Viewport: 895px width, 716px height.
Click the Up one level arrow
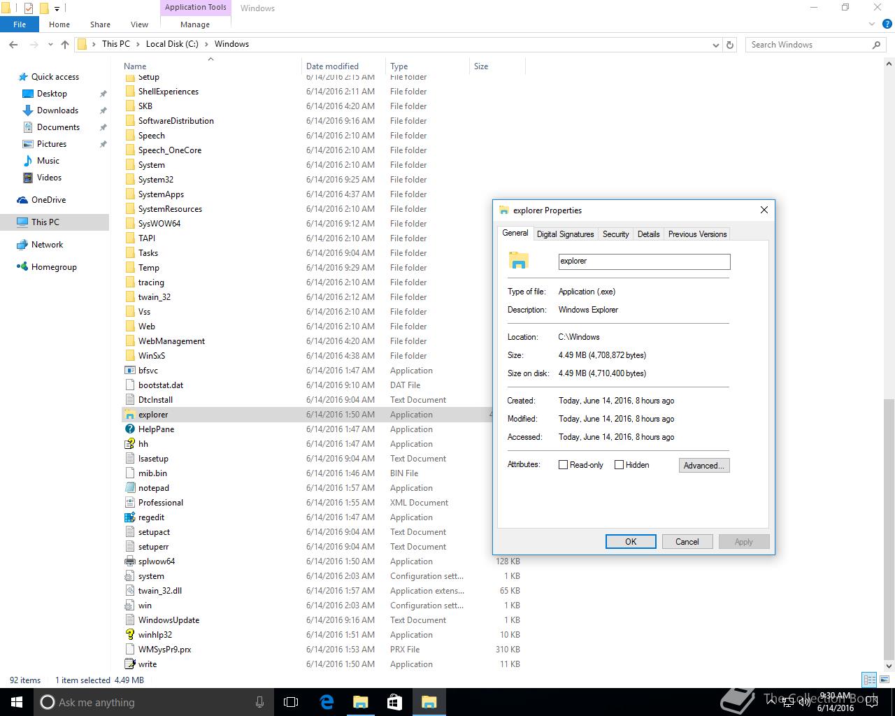coord(65,44)
